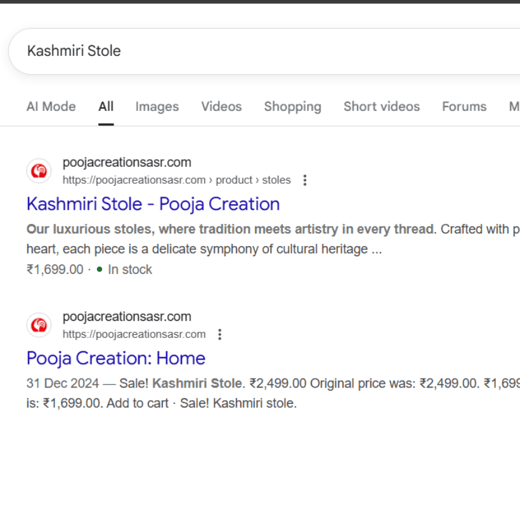This screenshot has height=520, width=520.
Task: Click the stoles breadcrumb on first result
Action: (x=277, y=180)
